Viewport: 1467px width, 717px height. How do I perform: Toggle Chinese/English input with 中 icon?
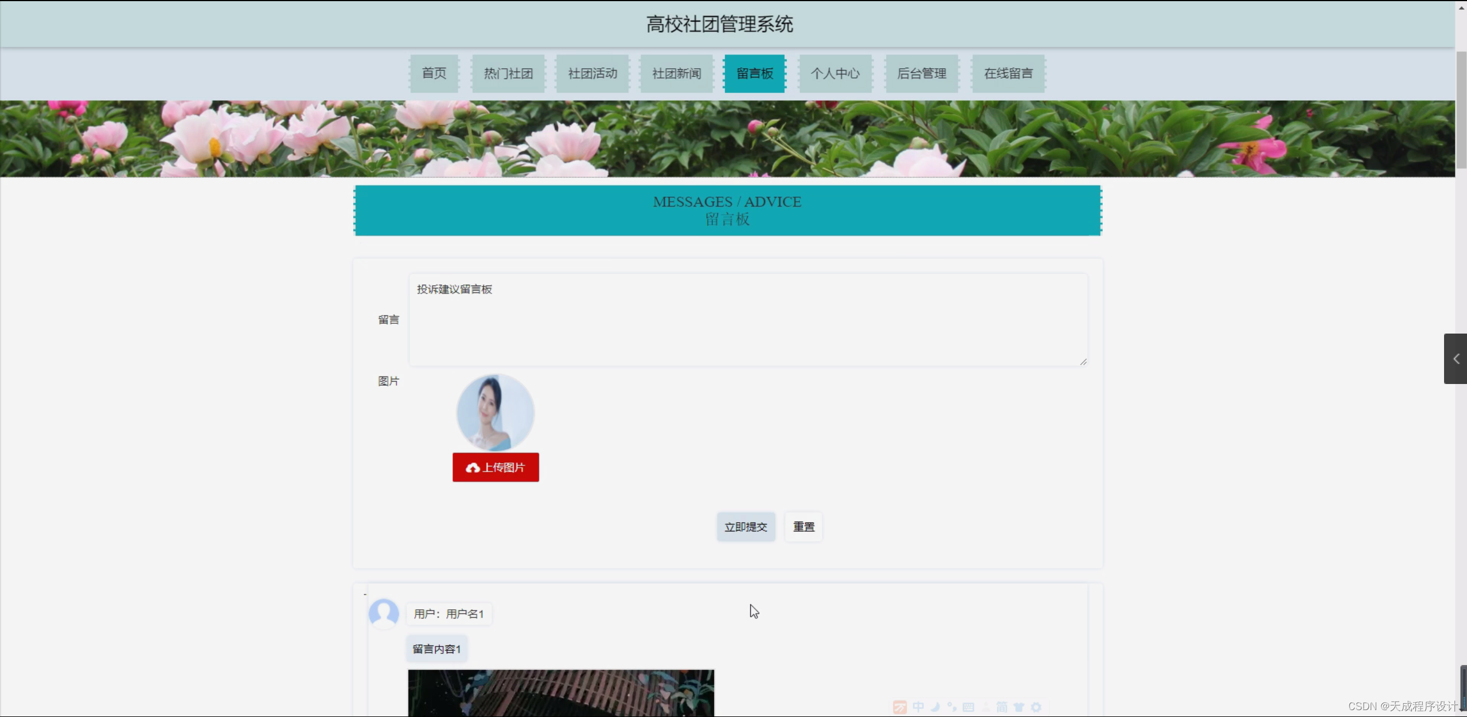point(918,707)
